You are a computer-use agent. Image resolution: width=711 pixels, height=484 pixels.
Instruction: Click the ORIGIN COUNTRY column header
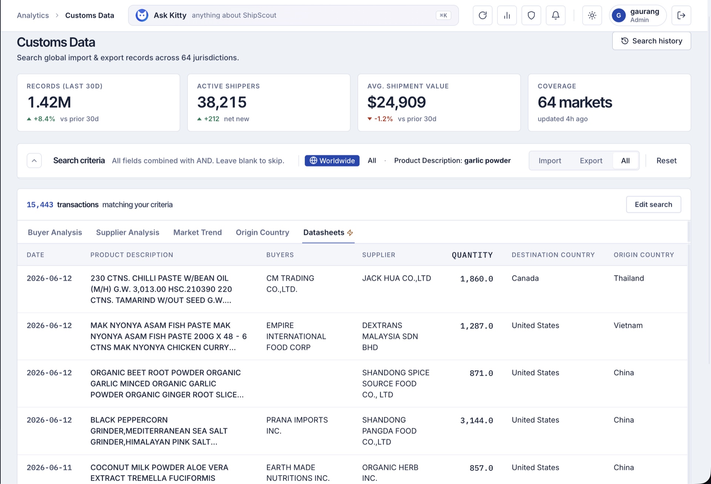pos(644,255)
